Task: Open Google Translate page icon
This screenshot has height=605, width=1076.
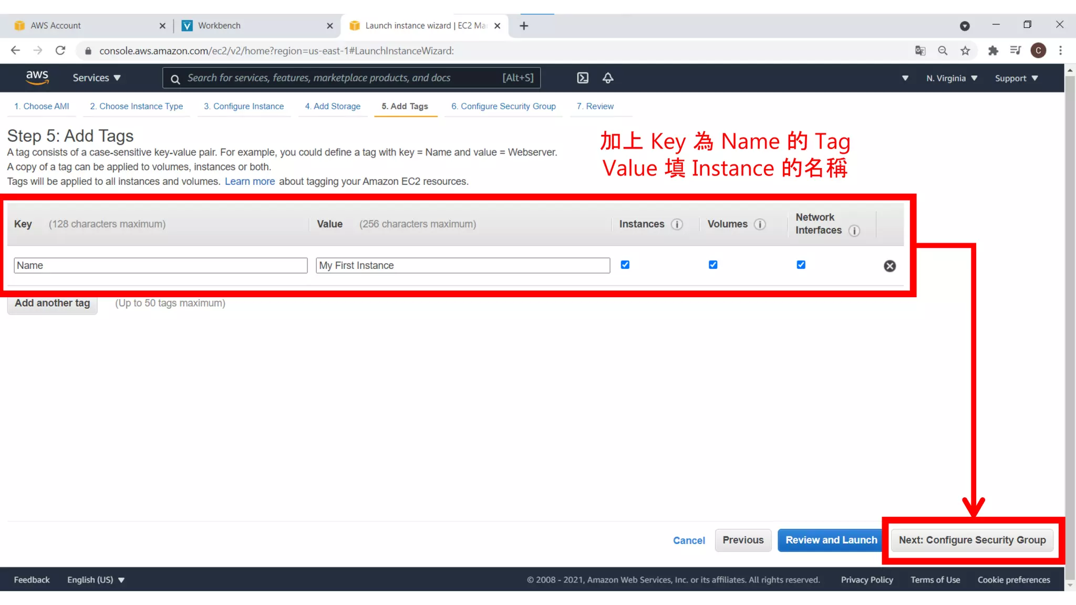Action: [x=920, y=50]
